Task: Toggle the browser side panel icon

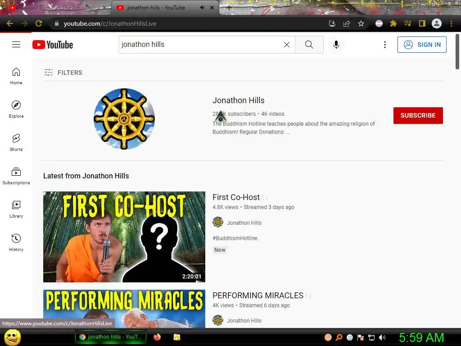Action: pos(422,23)
